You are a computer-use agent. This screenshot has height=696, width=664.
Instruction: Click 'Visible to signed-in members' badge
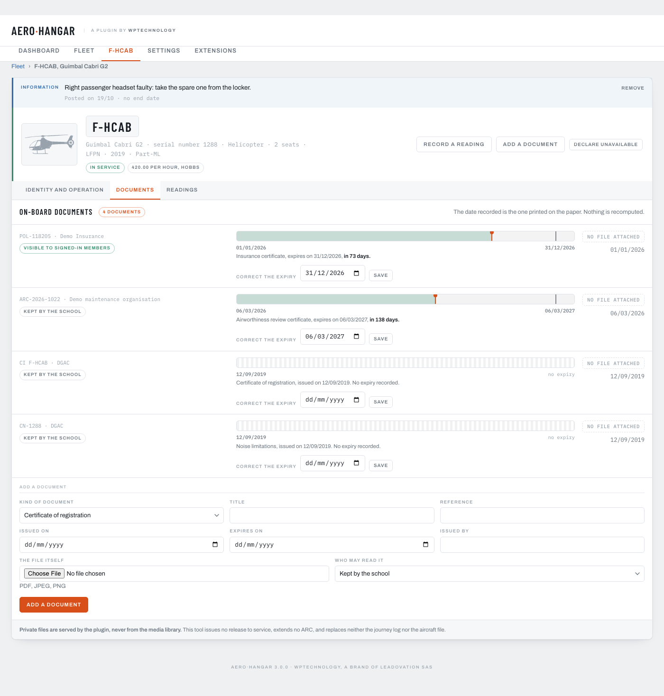point(67,248)
